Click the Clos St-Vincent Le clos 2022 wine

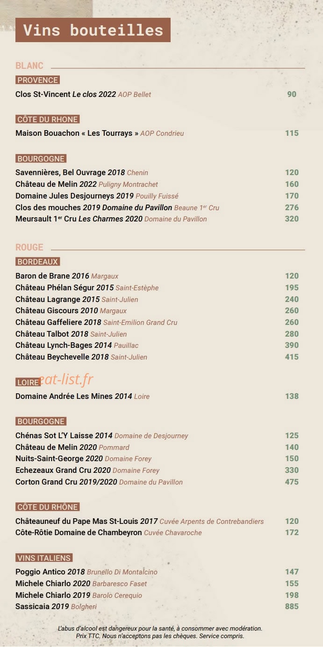tap(83, 94)
